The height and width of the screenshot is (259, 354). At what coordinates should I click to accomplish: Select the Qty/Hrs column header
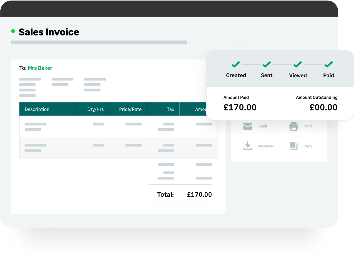[x=95, y=109]
